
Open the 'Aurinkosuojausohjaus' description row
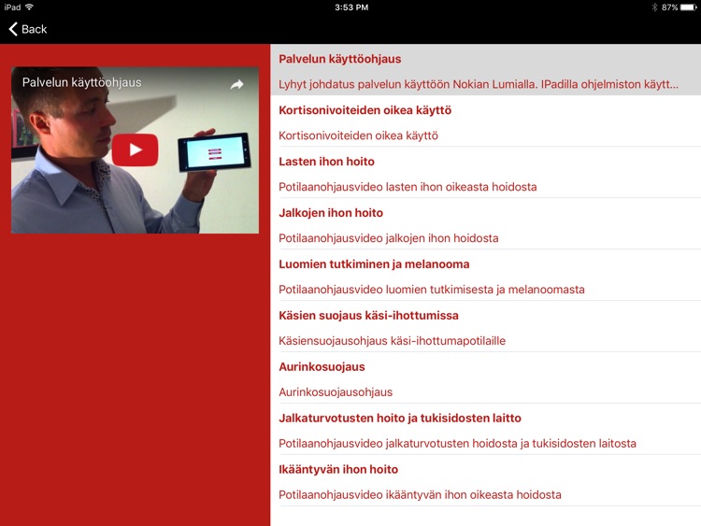(336, 392)
